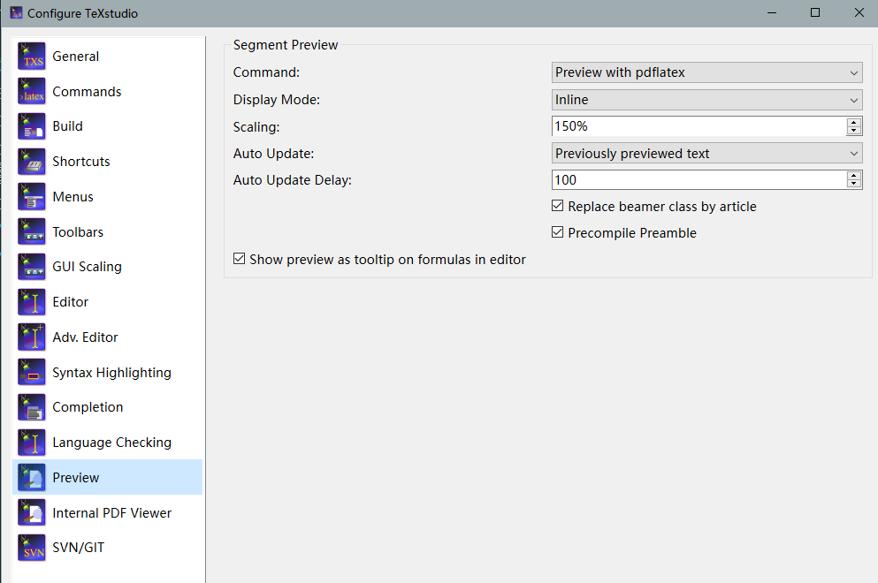Click the Internal PDF Viewer icon
This screenshot has height=583, width=878.
(x=32, y=513)
